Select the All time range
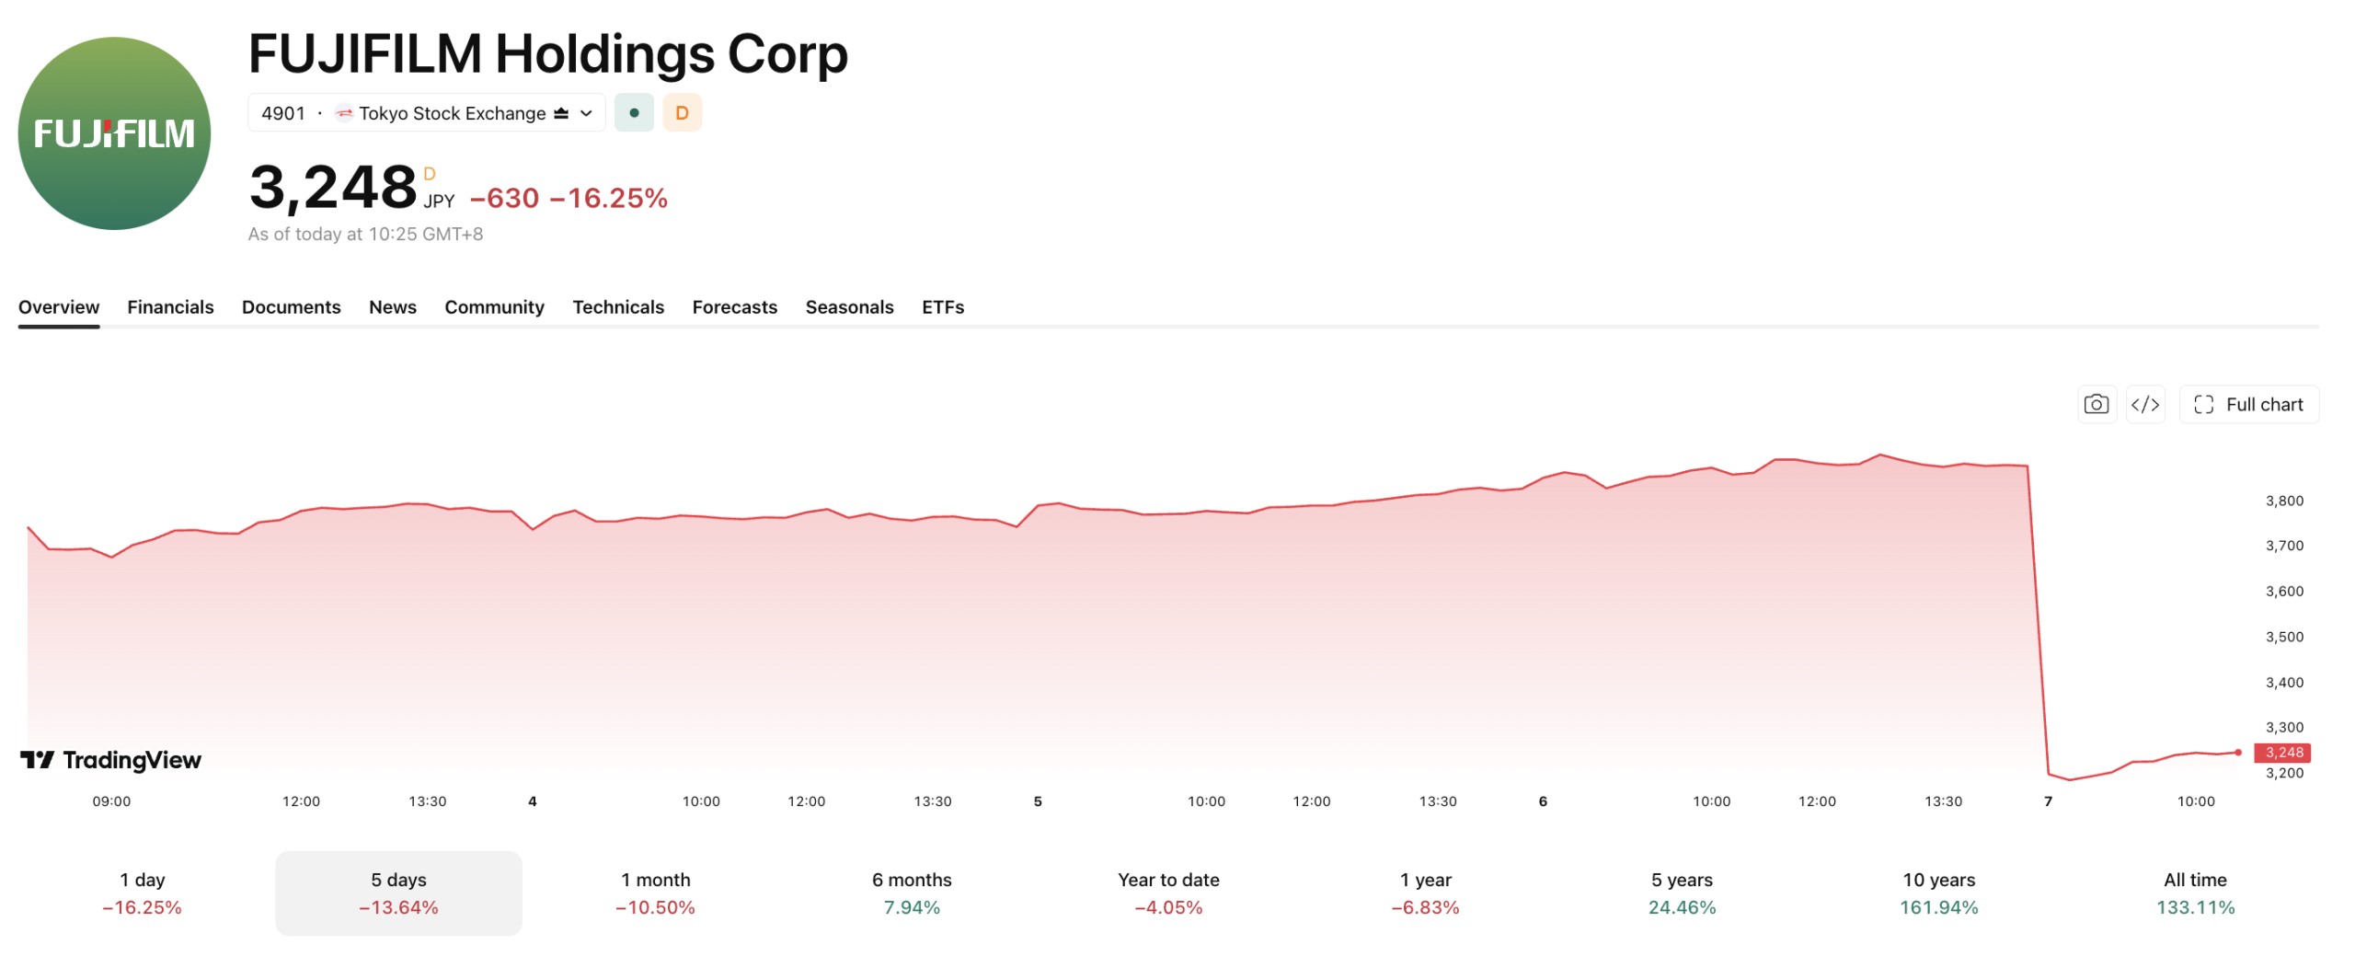The height and width of the screenshot is (956, 2355). (2195, 893)
